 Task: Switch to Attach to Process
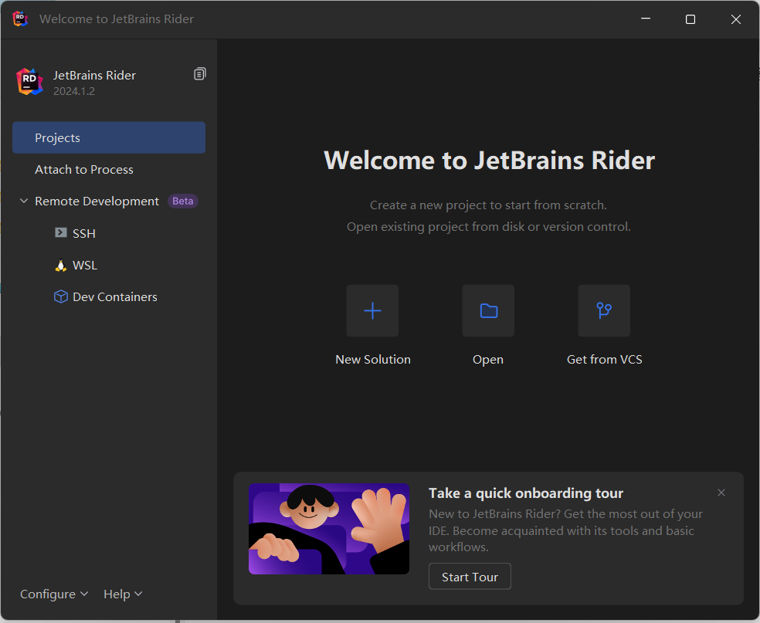pyautogui.click(x=109, y=170)
